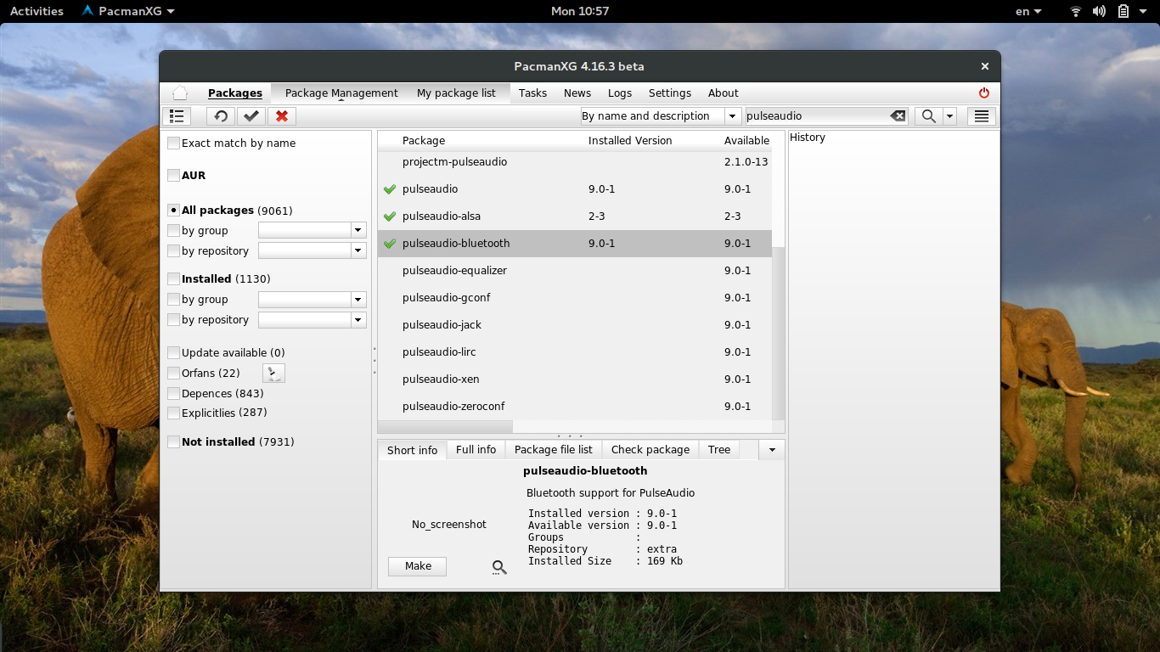Open the search mode dropdown arrow
1160x652 pixels.
pos(732,116)
